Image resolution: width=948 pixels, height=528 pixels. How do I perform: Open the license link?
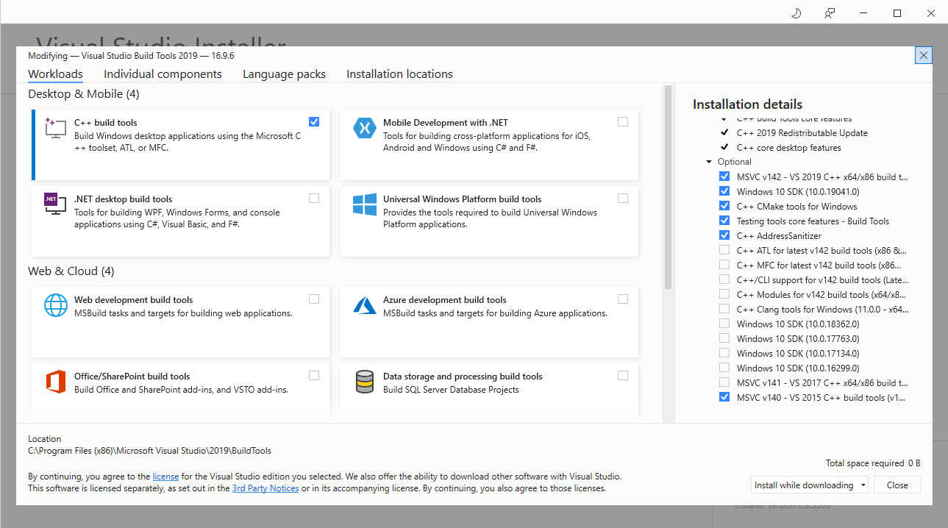coord(165,477)
